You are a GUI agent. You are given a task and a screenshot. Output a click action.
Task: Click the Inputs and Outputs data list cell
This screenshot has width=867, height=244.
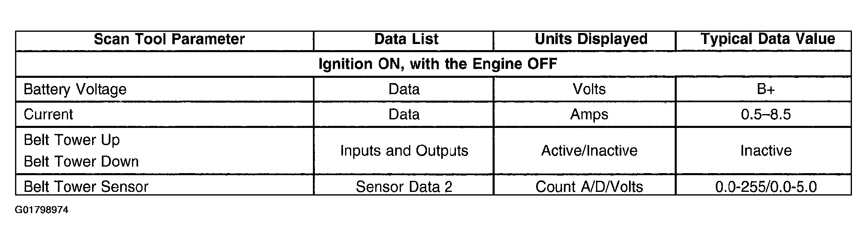tap(404, 151)
